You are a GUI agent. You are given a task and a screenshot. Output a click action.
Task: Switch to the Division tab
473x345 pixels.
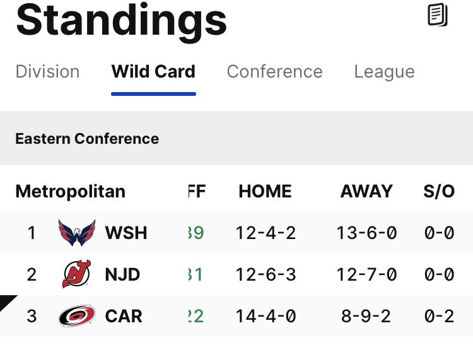pyautogui.click(x=48, y=72)
